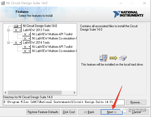This screenshot has height=117, width=151.
Task: Open the Disk Cost dialog
Action: [x=69, y=112]
